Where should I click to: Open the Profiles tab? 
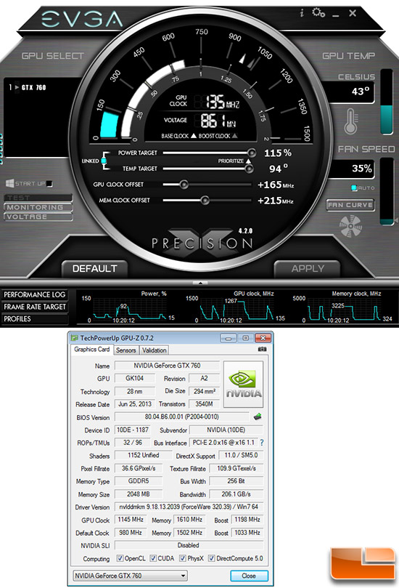tap(34, 319)
